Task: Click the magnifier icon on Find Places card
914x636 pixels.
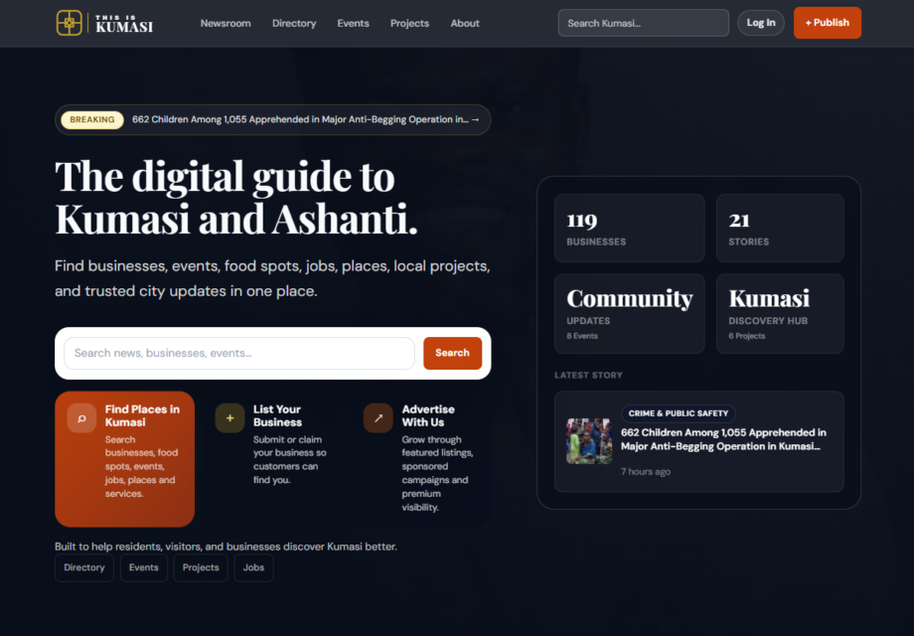Action: pos(81,418)
